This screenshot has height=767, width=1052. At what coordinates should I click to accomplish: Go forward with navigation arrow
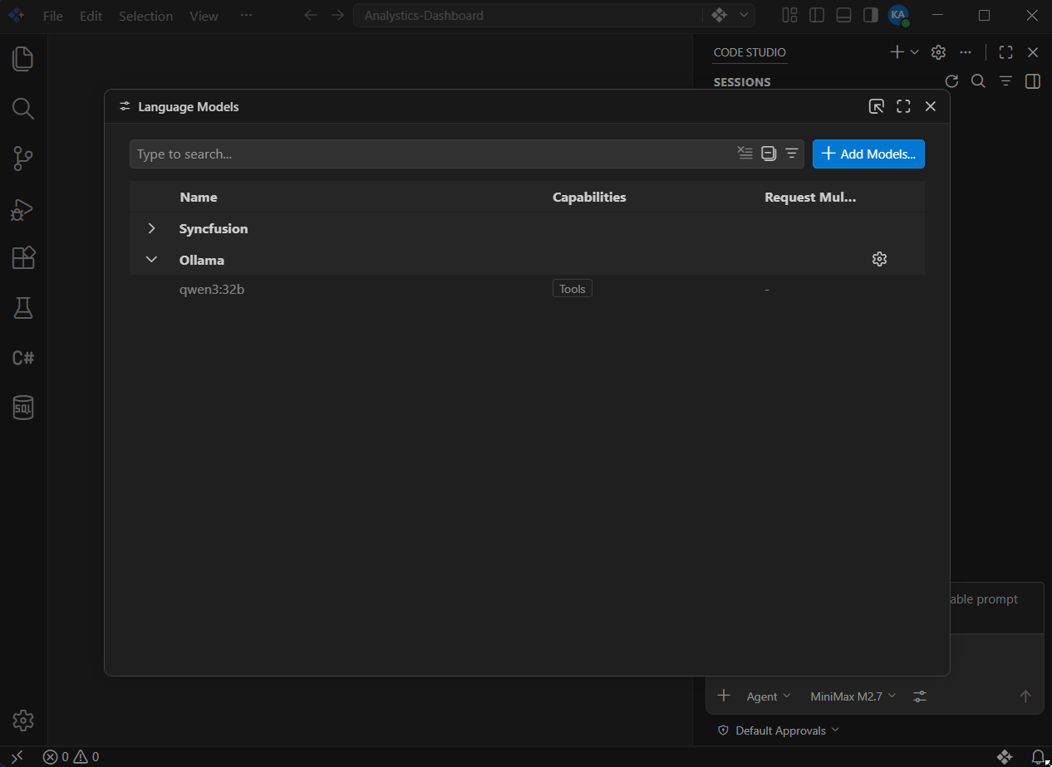click(337, 15)
